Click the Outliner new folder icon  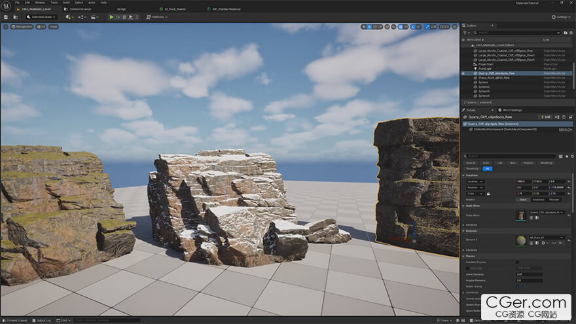tap(566, 33)
